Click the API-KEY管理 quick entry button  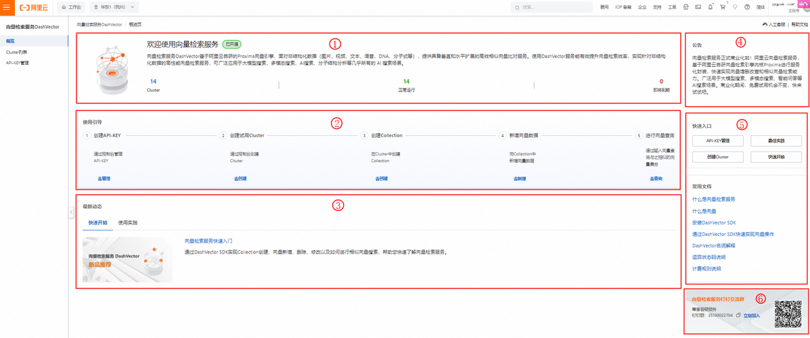[717, 141]
